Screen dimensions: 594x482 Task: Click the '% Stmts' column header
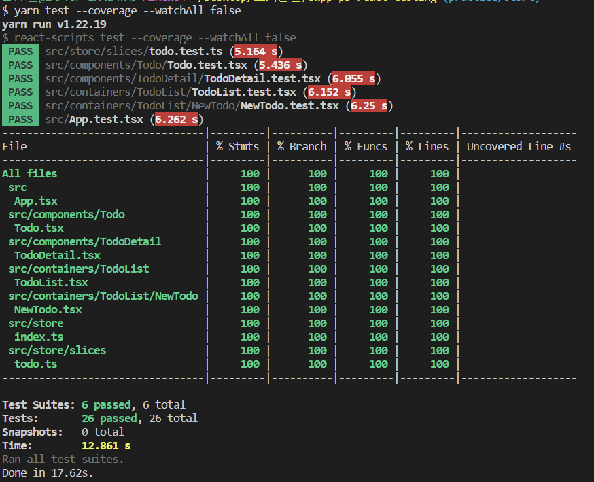237,147
